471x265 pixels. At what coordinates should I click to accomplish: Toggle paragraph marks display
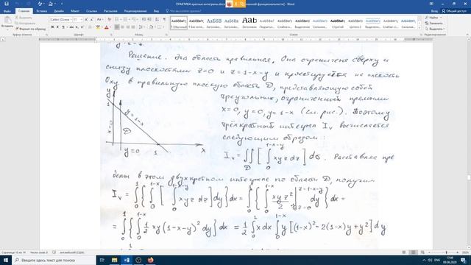click(x=164, y=20)
